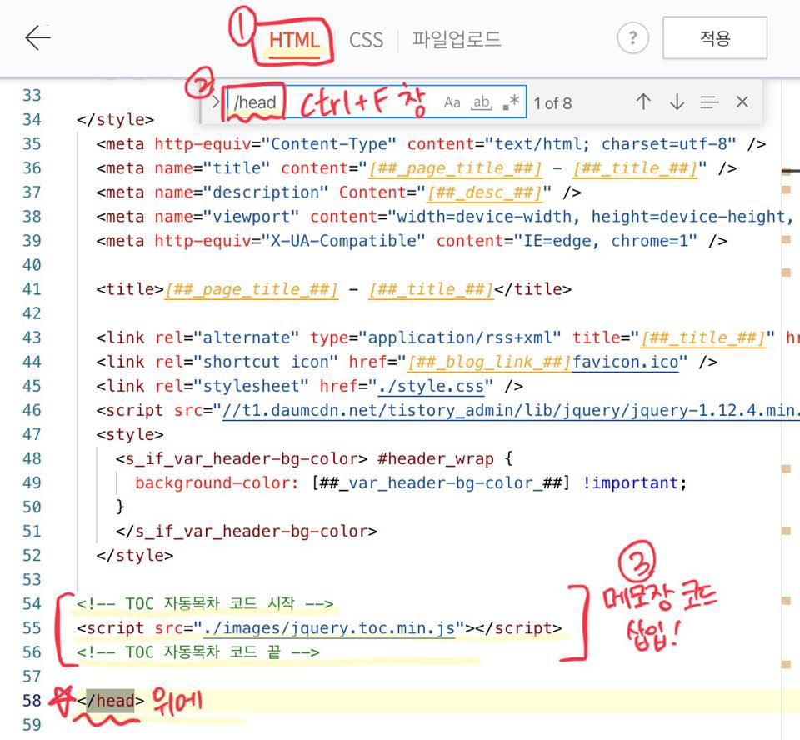The width and height of the screenshot is (800, 740).
Task: Click the 'IE=edge, chrome=1' value on line 39
Action: pyautogui.click(x=605, y=241)
